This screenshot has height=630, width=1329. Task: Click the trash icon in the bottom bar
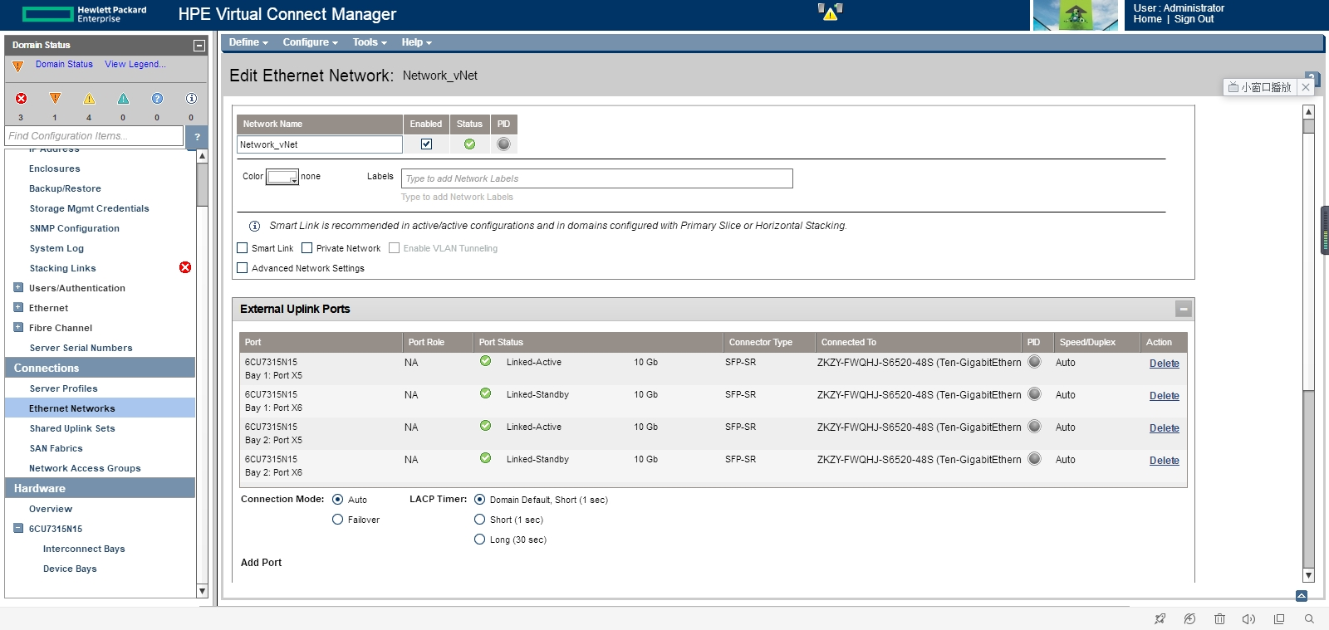tap(1219, 619)
